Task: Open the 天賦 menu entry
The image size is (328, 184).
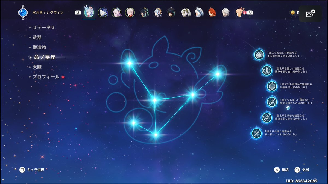Action: (x=37, y=67)
